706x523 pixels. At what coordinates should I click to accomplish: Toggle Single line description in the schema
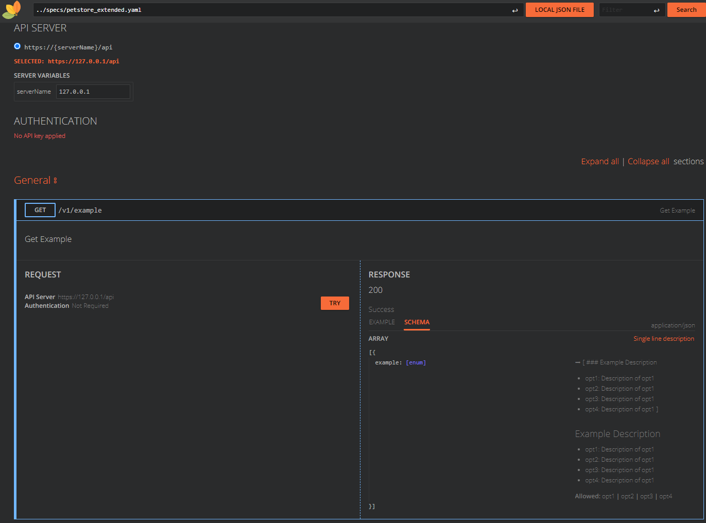click(x=664, y=338)
